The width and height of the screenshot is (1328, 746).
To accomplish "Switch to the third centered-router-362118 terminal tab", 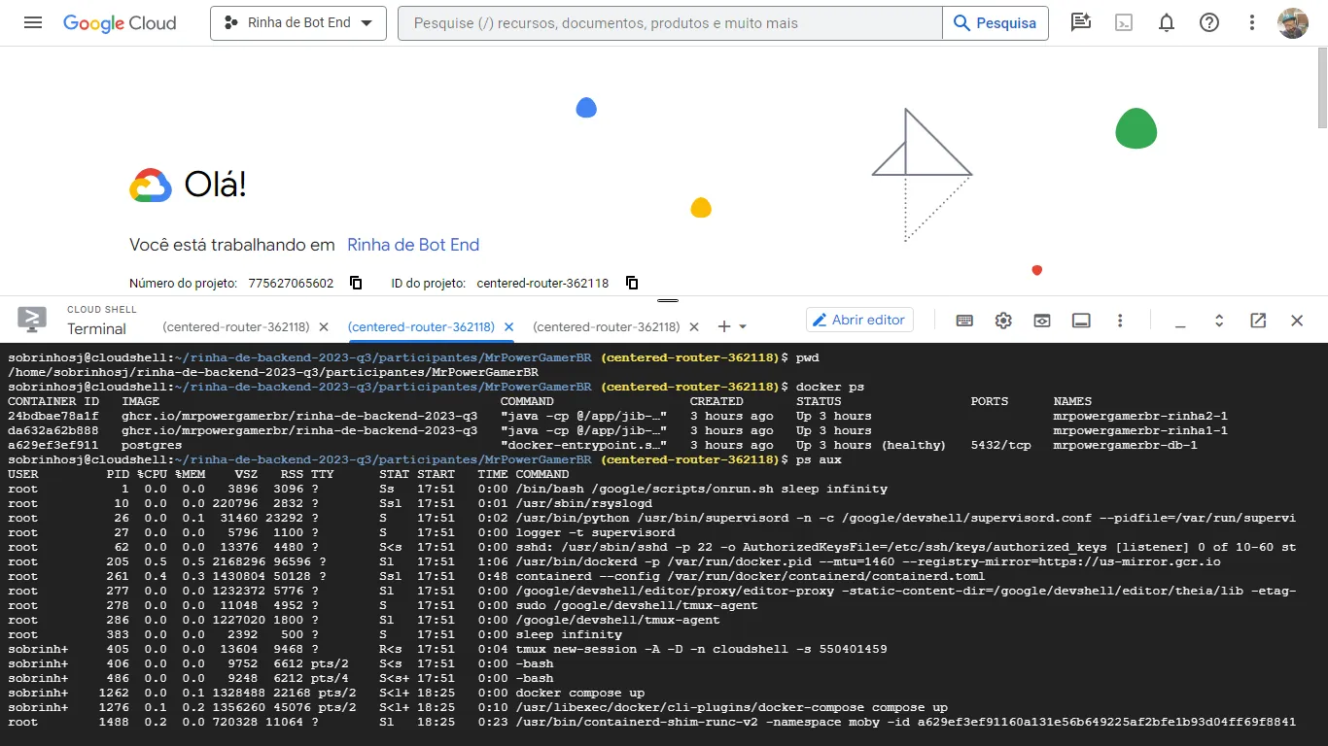I will [607, 327].
